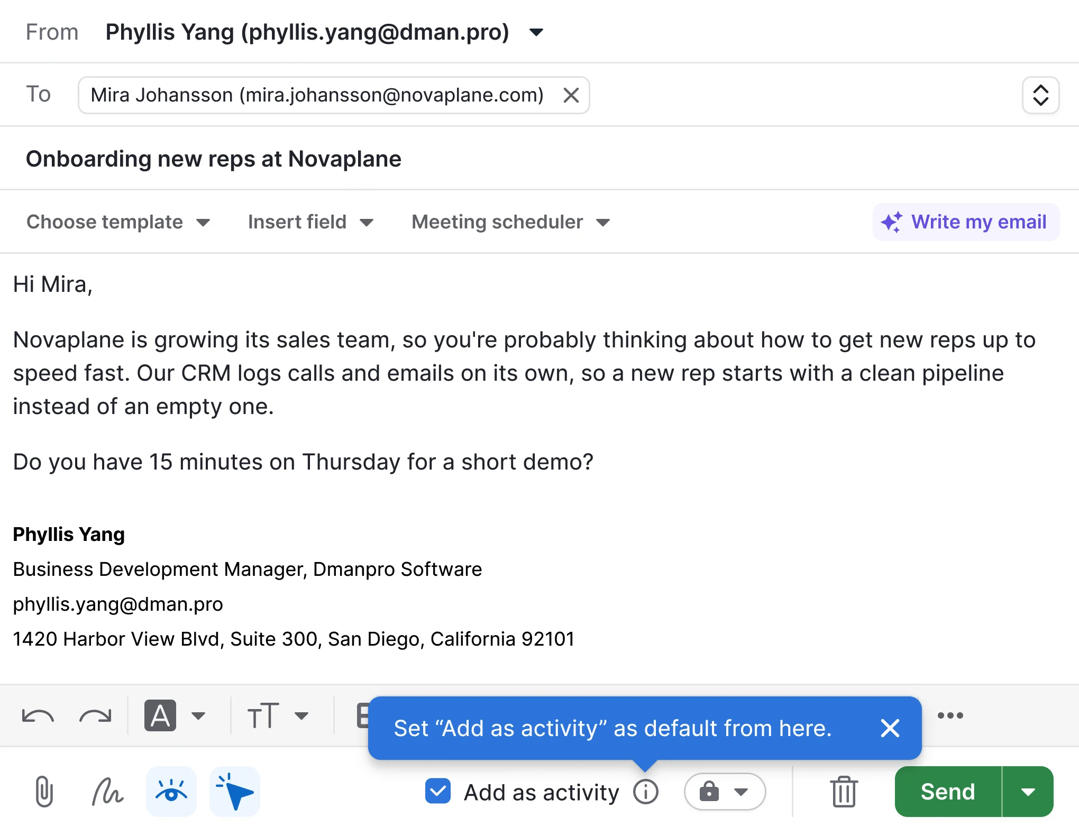
Task: Remove Mira Johansson recipient chip
Action: (571, 95)
